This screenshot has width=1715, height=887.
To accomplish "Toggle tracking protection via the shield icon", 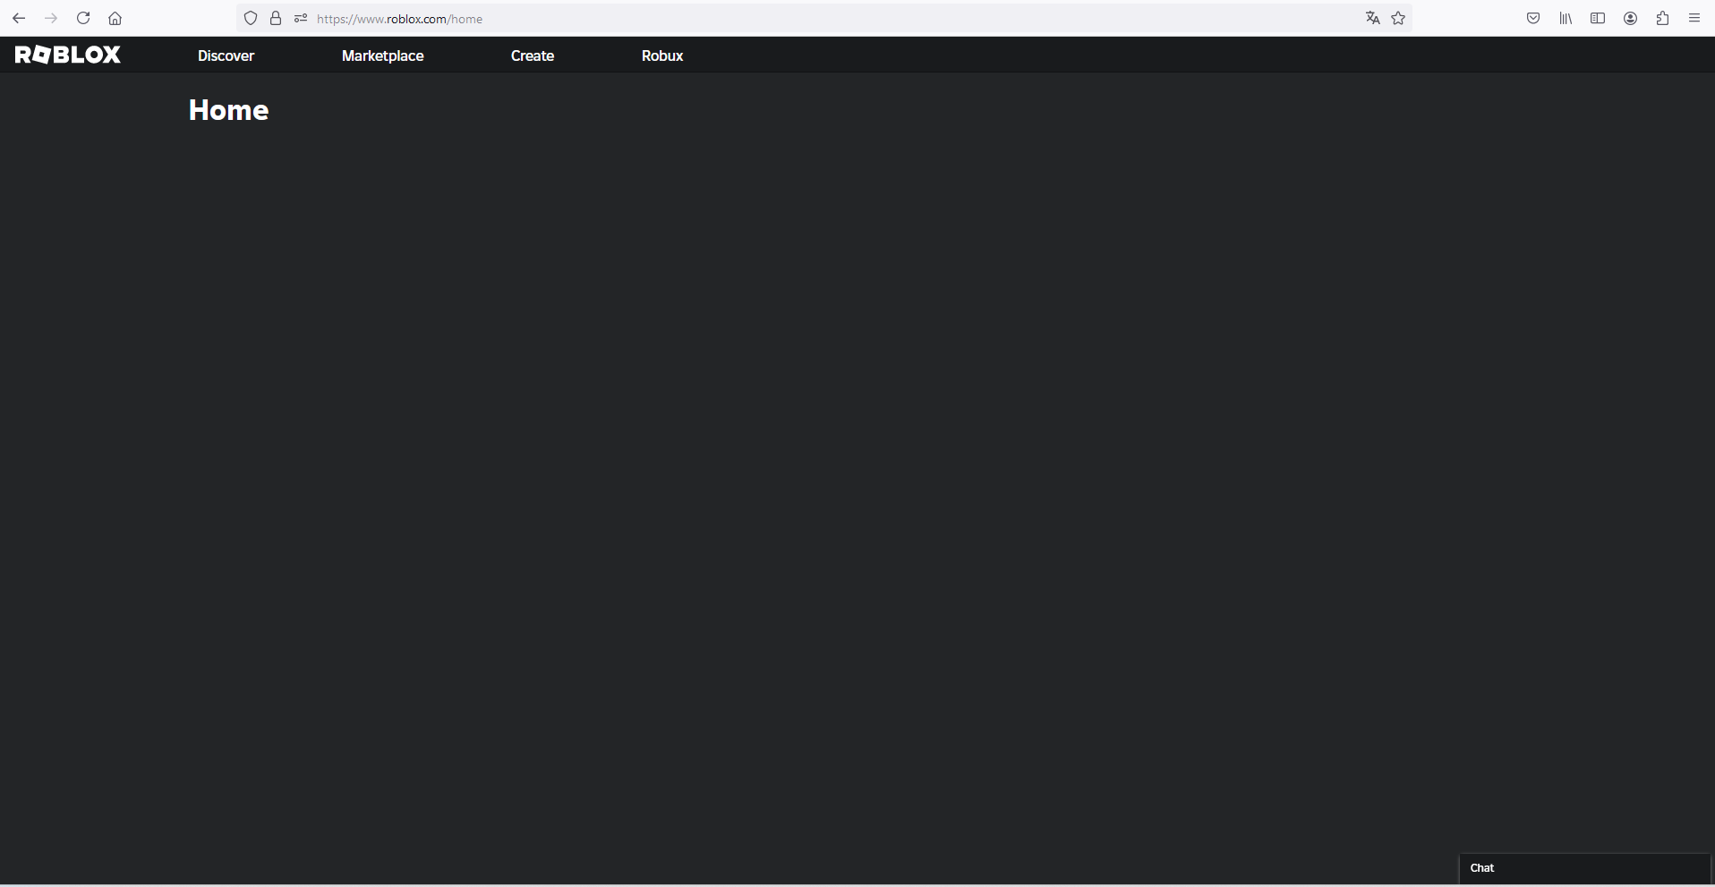I will [x=251, y=18].
